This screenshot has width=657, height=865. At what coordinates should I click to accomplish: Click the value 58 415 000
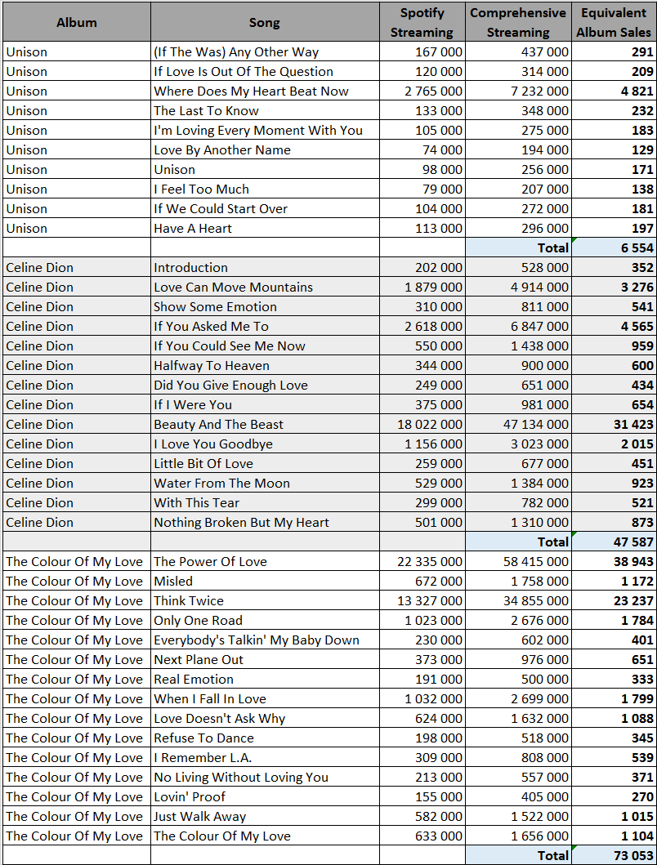click(518, 561)
